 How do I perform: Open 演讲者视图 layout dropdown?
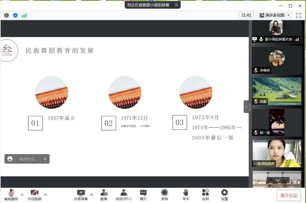tap(275, 15)
